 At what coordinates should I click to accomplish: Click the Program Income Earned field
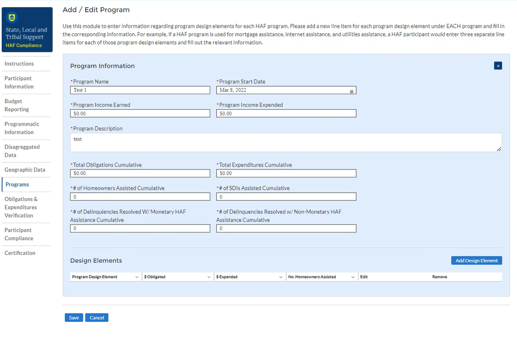point(140,113)
